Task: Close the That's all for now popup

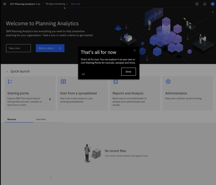Action: (134, 50)
